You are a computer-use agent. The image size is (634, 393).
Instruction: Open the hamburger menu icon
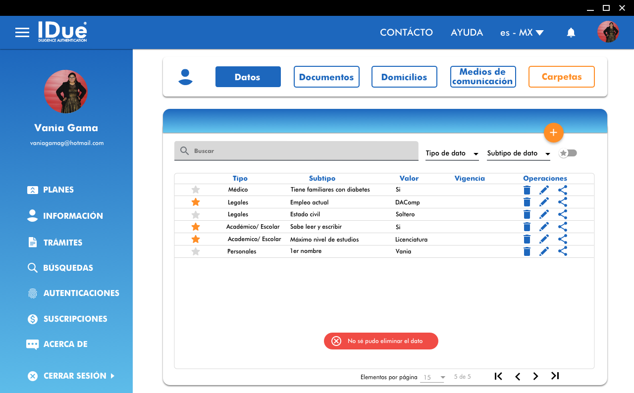click(22, 33)
